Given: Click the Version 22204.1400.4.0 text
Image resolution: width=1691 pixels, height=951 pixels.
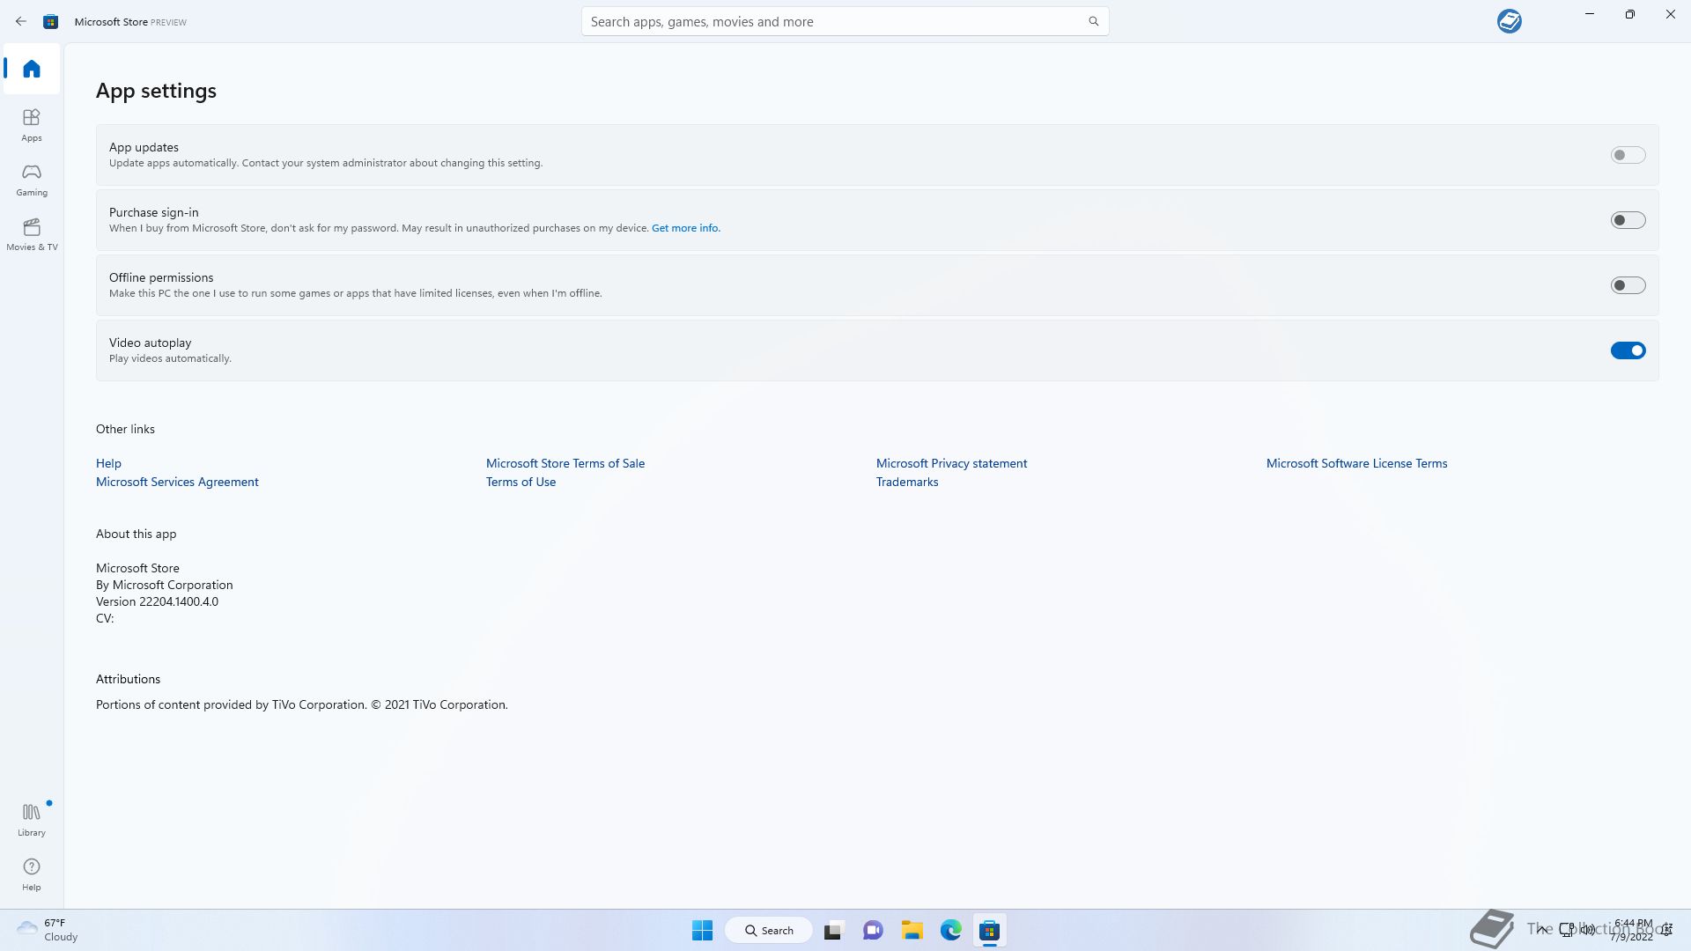Looking at the screenshot, I should 157,601.
